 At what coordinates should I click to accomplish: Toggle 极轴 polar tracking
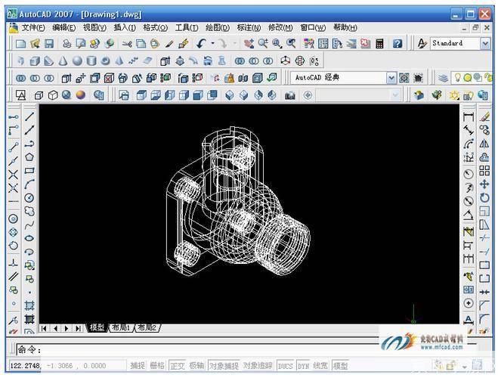click(196, 366)
